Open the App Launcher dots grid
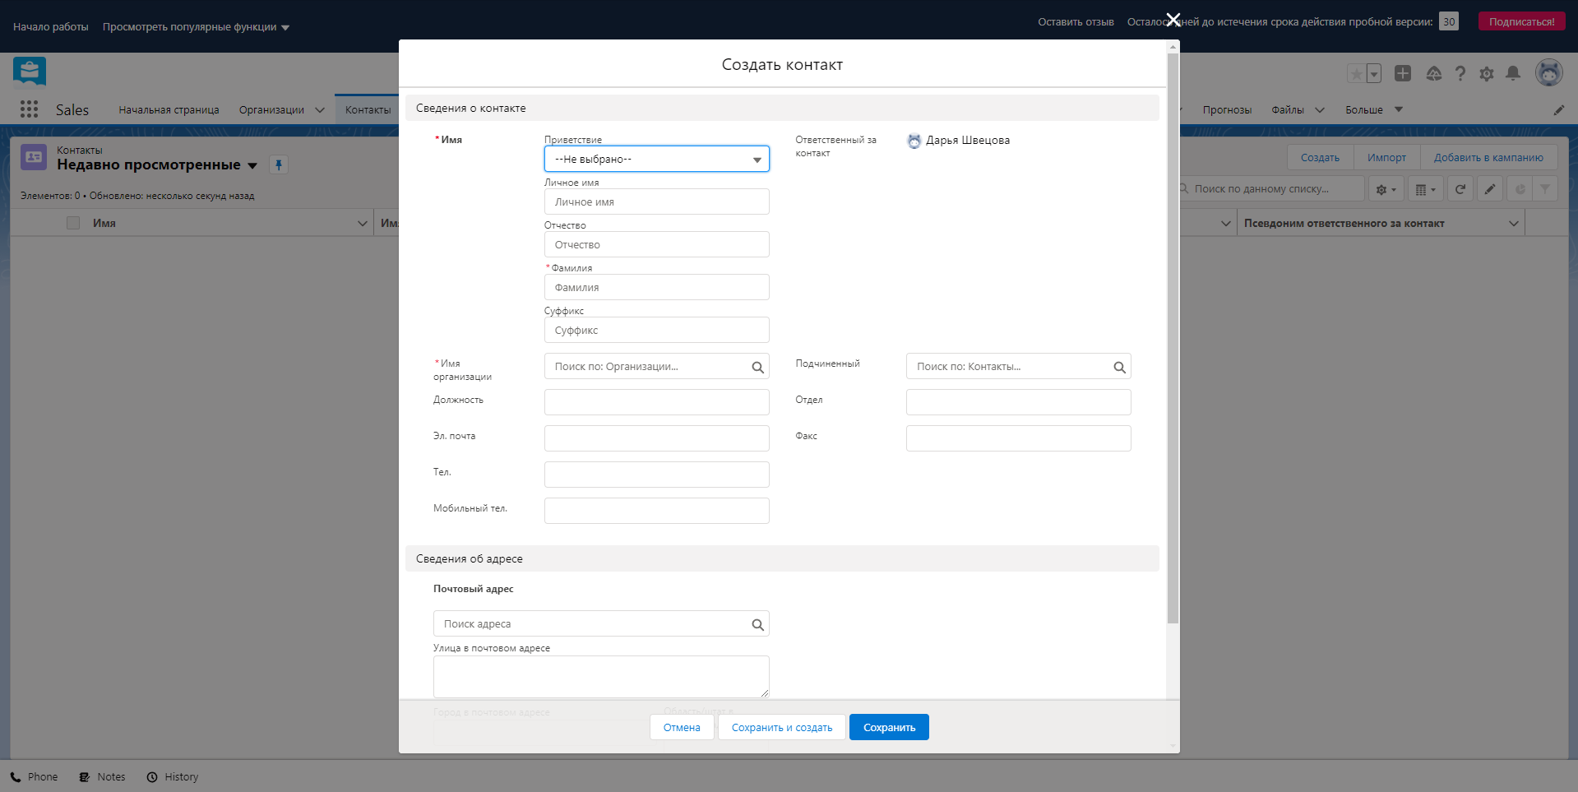1578x792 pixels. pos(30,109)
